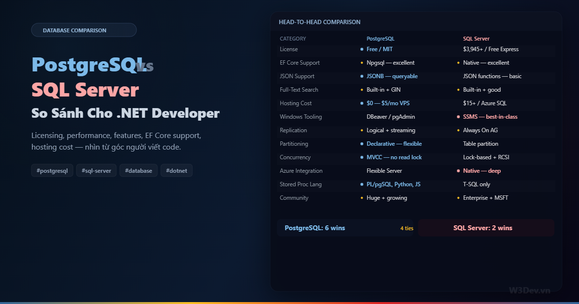The height and width of the screenshot is (304, 579).
Task: Select the Hosting Cost row label
Action: tap(295, 103)
